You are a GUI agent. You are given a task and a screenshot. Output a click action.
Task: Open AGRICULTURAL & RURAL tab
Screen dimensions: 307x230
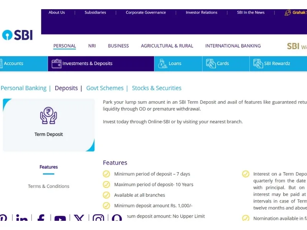pos(167,46)
